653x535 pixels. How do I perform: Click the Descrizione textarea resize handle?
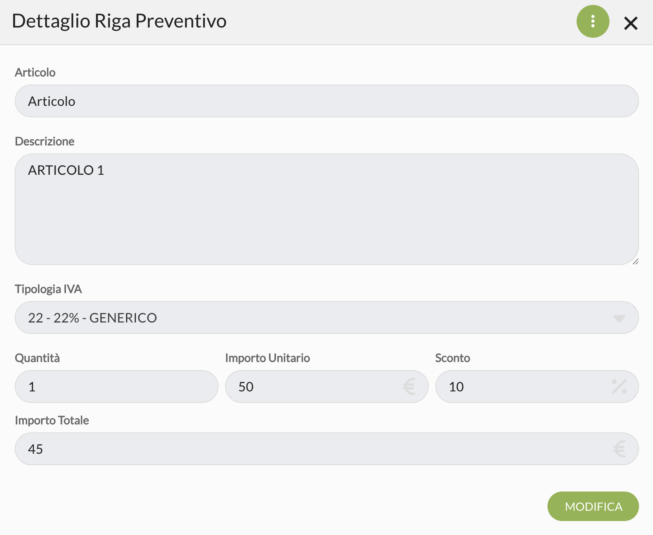635,261
